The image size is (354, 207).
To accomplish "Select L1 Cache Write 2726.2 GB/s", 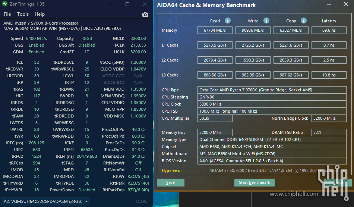I will point(253,45).
